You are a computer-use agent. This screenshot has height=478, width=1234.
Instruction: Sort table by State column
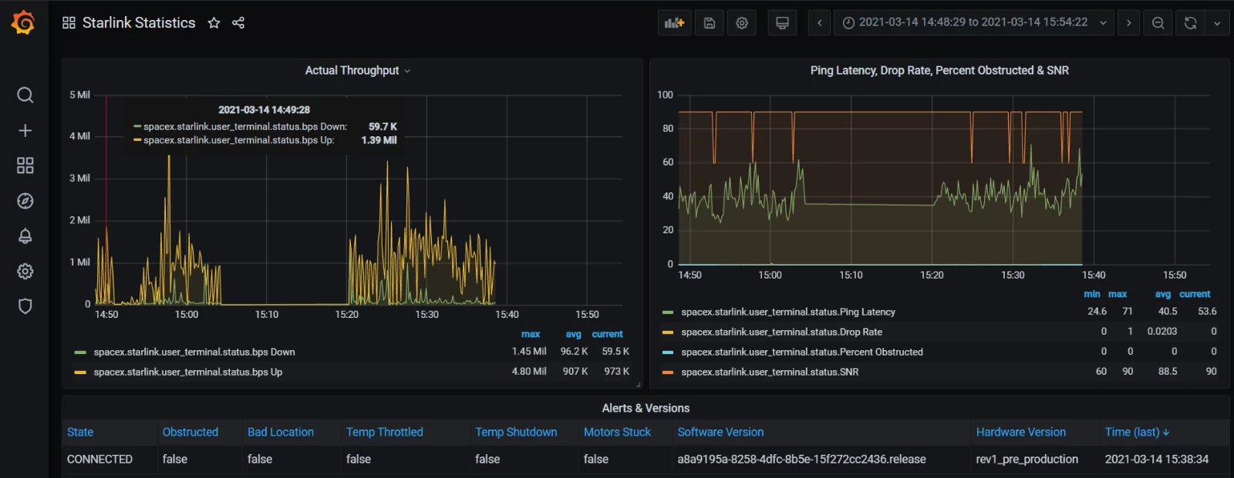pos(80,432)
